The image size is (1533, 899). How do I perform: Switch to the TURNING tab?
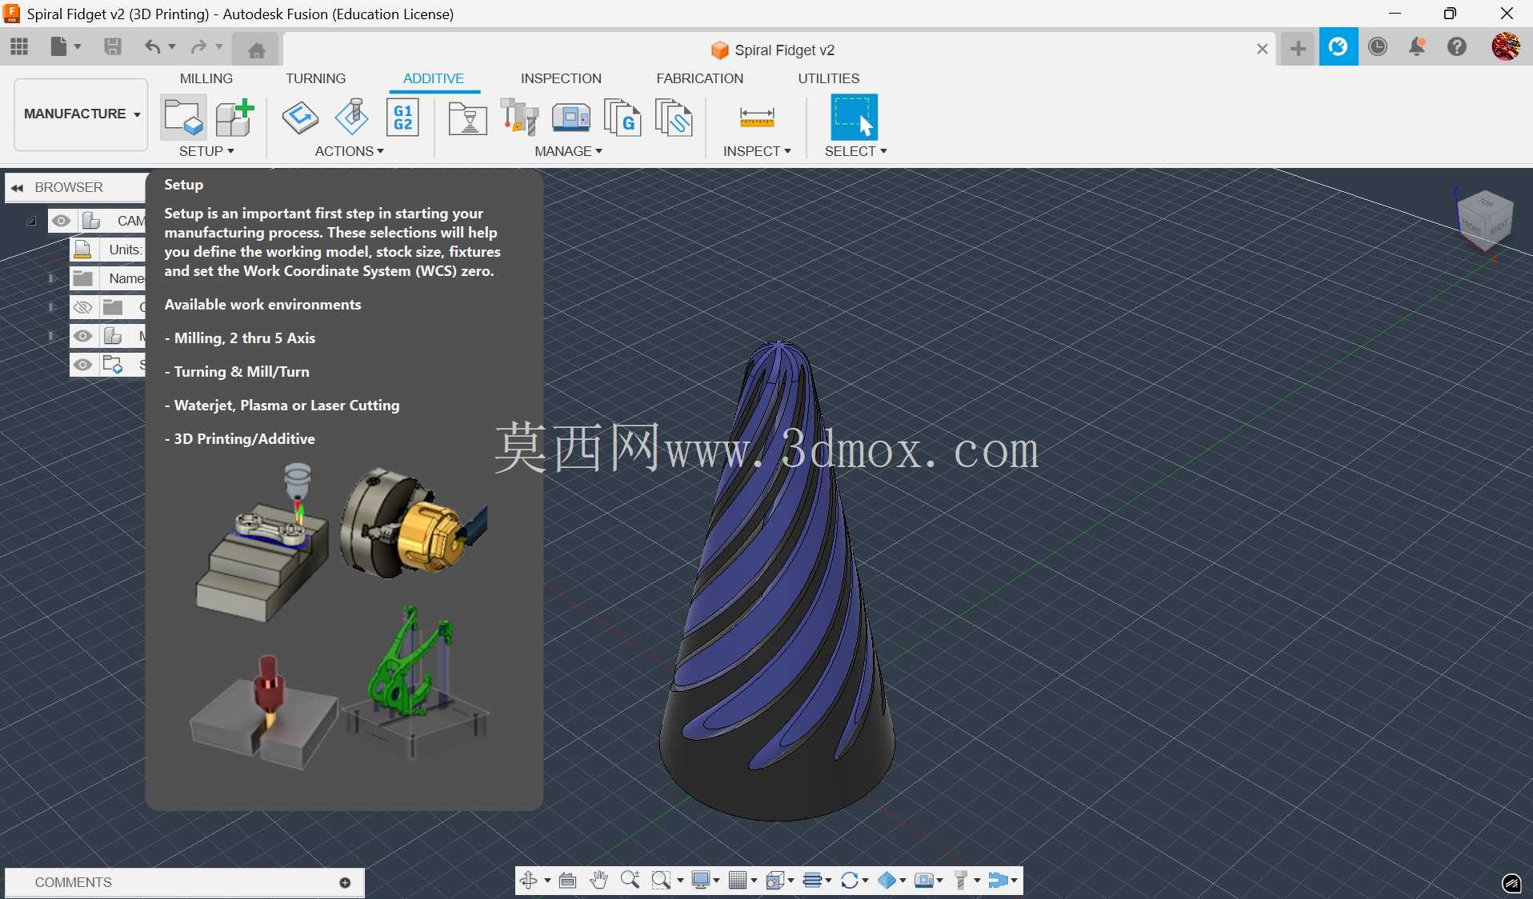pyautogui.click(x=316, y=78)
